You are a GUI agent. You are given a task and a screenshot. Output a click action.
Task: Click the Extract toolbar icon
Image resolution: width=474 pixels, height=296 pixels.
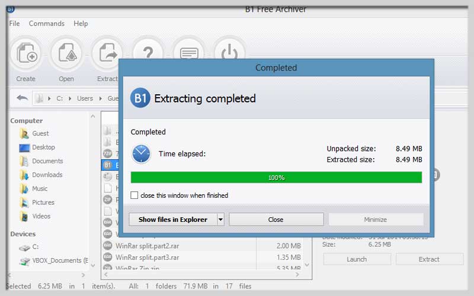pos(107,53)
